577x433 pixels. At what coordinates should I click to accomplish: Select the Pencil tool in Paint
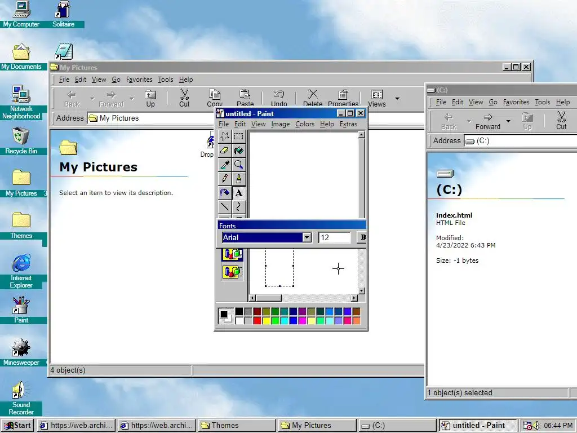224,179
